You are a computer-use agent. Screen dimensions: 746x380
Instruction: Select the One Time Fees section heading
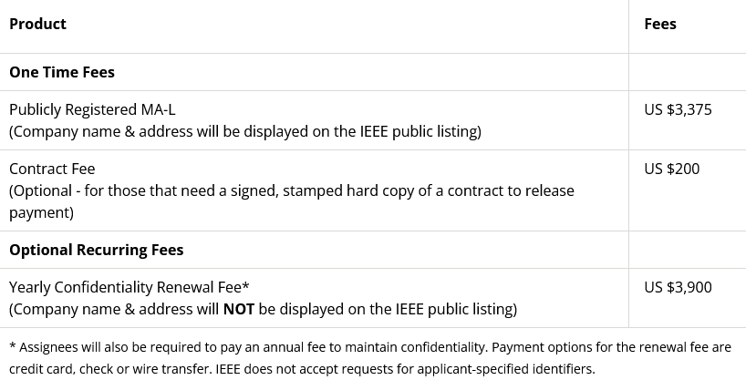coord(61,72)
